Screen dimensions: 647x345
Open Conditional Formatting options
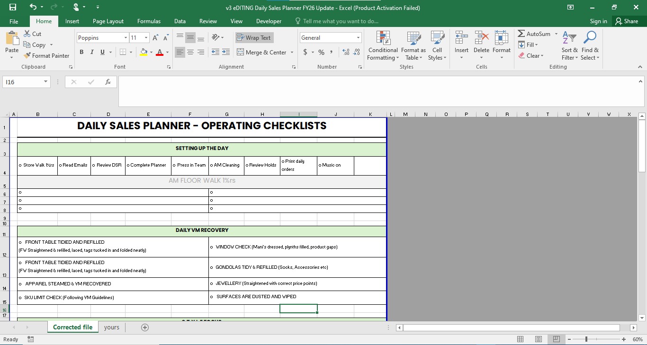point(382,46)
